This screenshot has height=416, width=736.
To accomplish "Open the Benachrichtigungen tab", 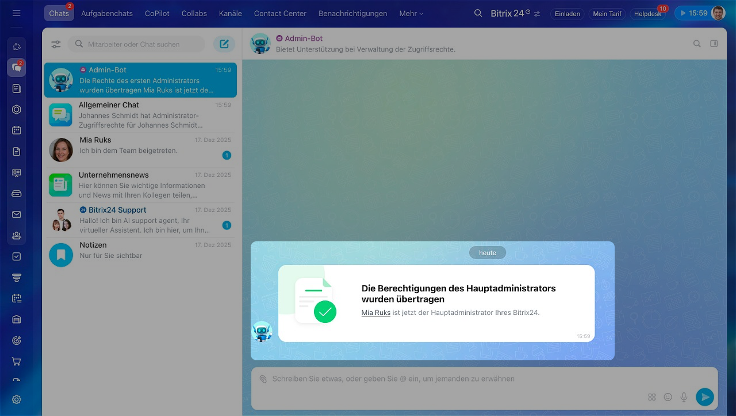I will pos(353,13).
